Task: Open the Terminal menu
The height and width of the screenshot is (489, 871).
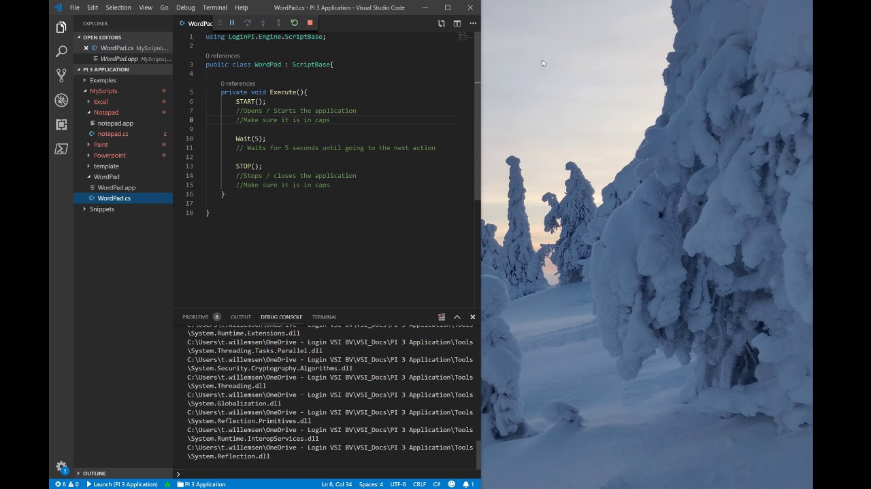Action: (215, 7)
